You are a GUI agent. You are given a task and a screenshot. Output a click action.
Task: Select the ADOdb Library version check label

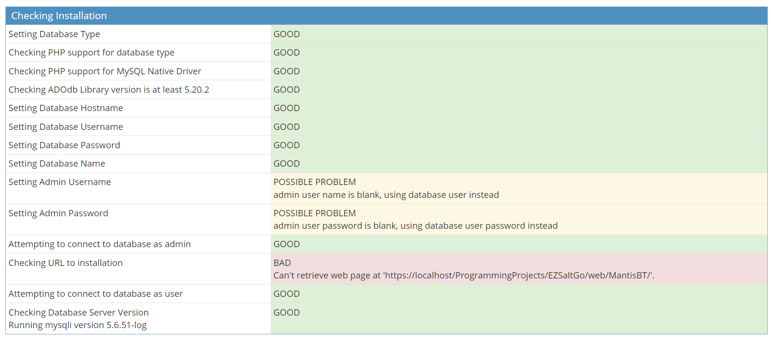click(109, 90)
